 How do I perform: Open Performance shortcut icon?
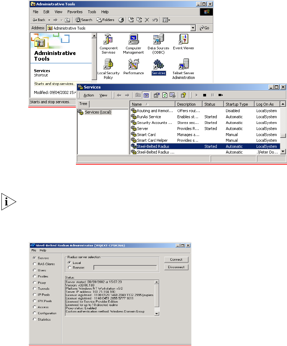pos(133,67)
